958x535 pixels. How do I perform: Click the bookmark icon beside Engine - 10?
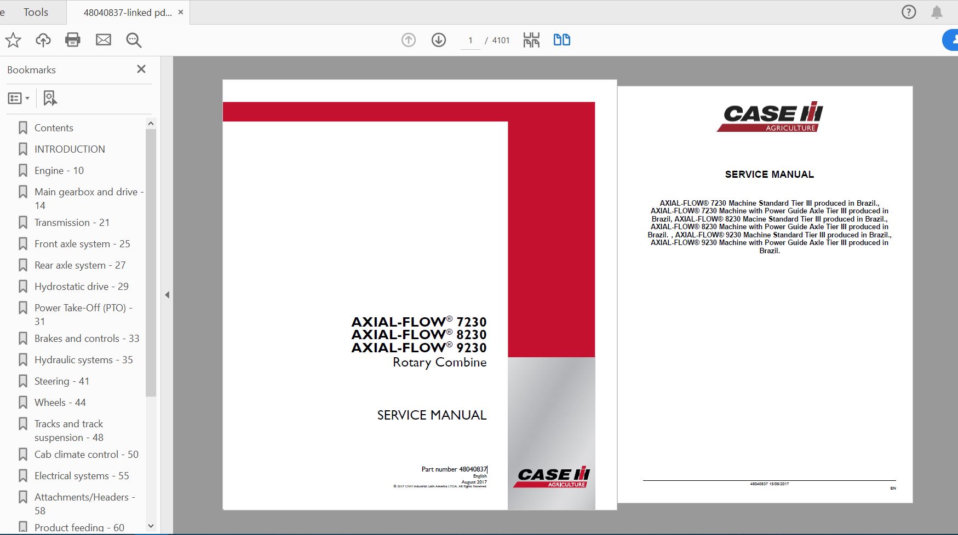(23, 171)
